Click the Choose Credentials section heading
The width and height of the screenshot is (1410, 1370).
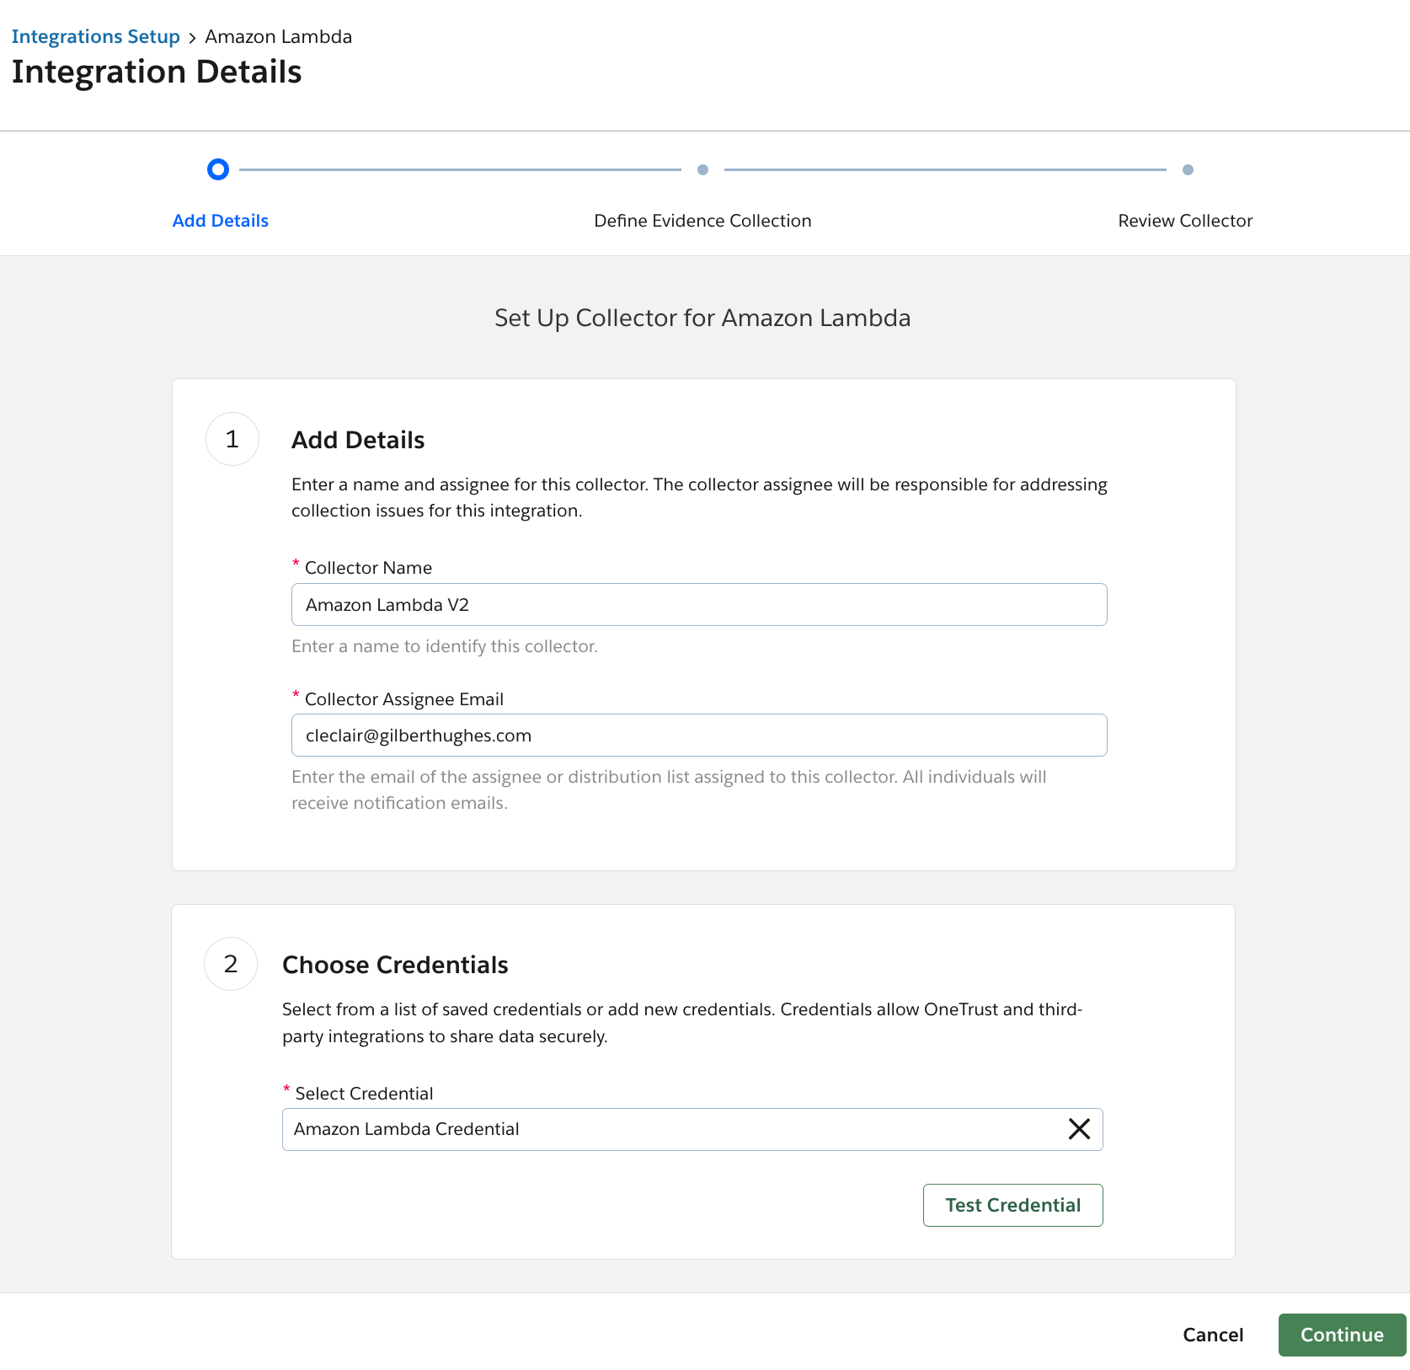point(395,965)
